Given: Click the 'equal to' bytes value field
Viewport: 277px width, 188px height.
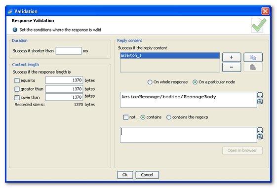Looking at the screenshot, I should (x=64, y=80).
